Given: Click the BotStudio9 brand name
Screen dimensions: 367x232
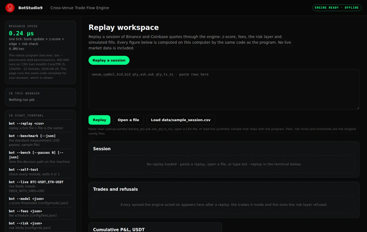Looking at the screenshot, I should 30,8.
